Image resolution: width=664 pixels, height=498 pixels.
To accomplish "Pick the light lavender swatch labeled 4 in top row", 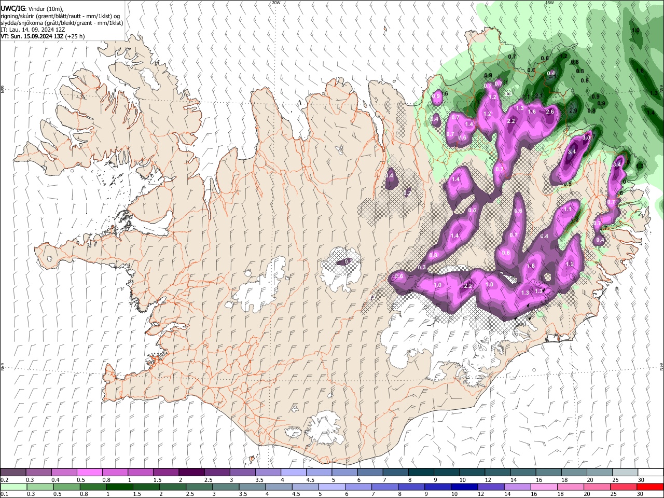I will [293, 473].
